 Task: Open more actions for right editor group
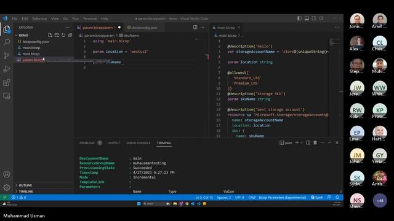337,27
